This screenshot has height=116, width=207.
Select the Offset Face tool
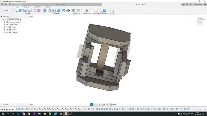point(63,11)
